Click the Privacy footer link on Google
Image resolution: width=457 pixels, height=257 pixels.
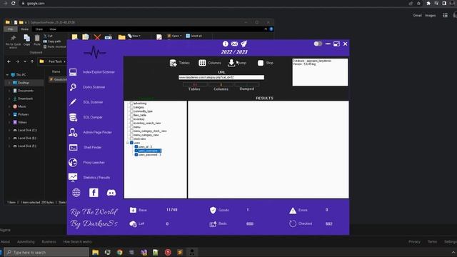coord(414,242)
